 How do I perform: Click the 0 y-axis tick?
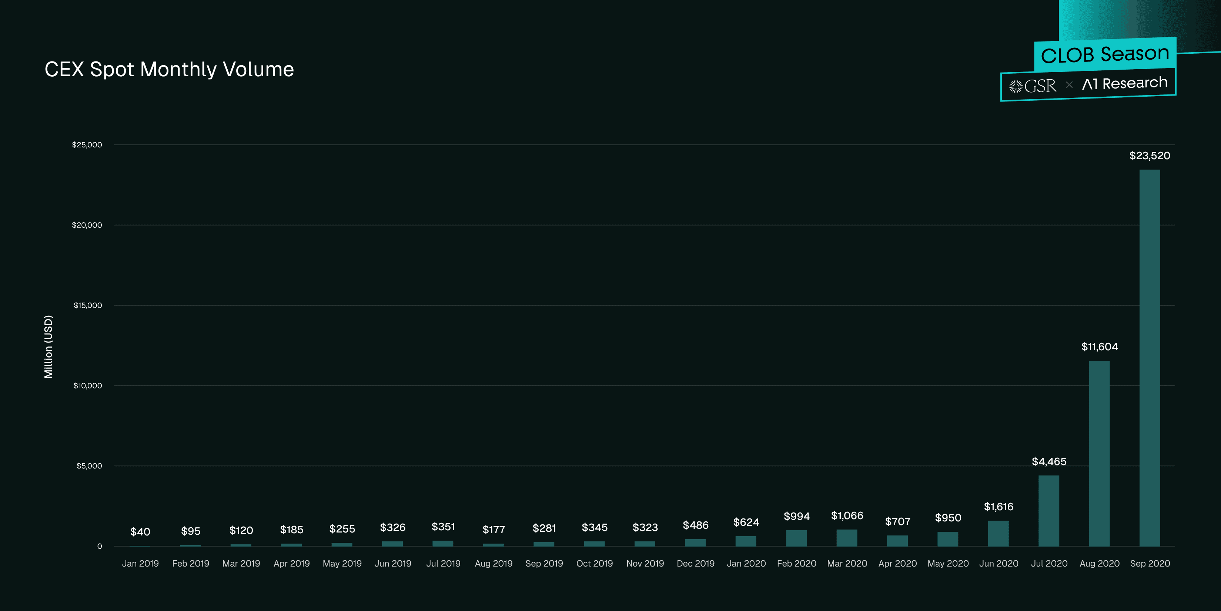click(x=100, y=547)
